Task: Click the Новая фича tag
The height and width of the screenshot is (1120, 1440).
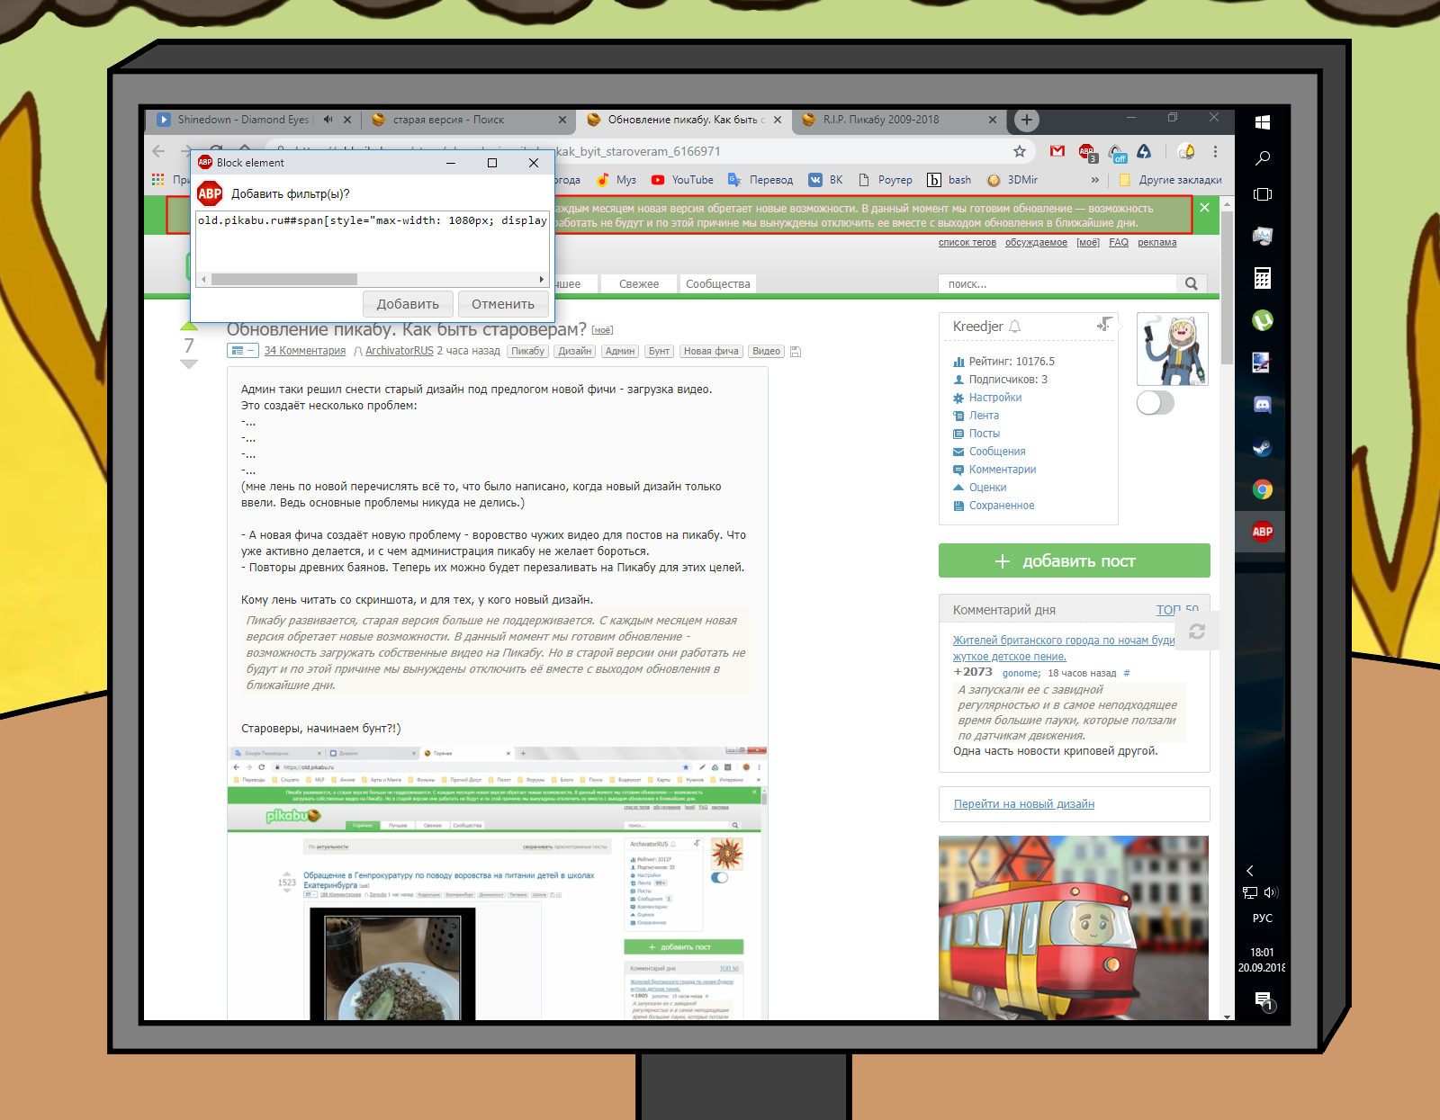Action: [x=711, y=352]
